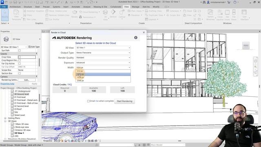Click Show Hidden Lines tool
The image size is (261, 147).
(56, 11)
